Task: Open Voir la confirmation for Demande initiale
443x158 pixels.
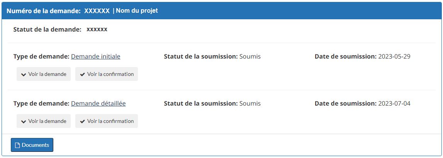Action: pos(107,74)
